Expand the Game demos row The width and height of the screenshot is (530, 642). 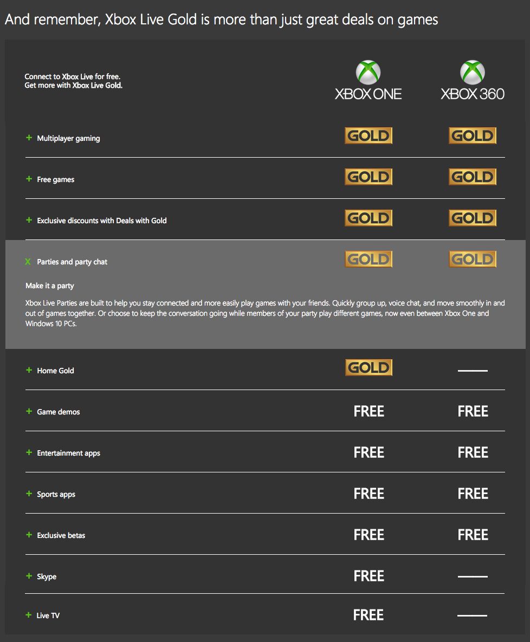pyautogui.click(x=29, y=412)
